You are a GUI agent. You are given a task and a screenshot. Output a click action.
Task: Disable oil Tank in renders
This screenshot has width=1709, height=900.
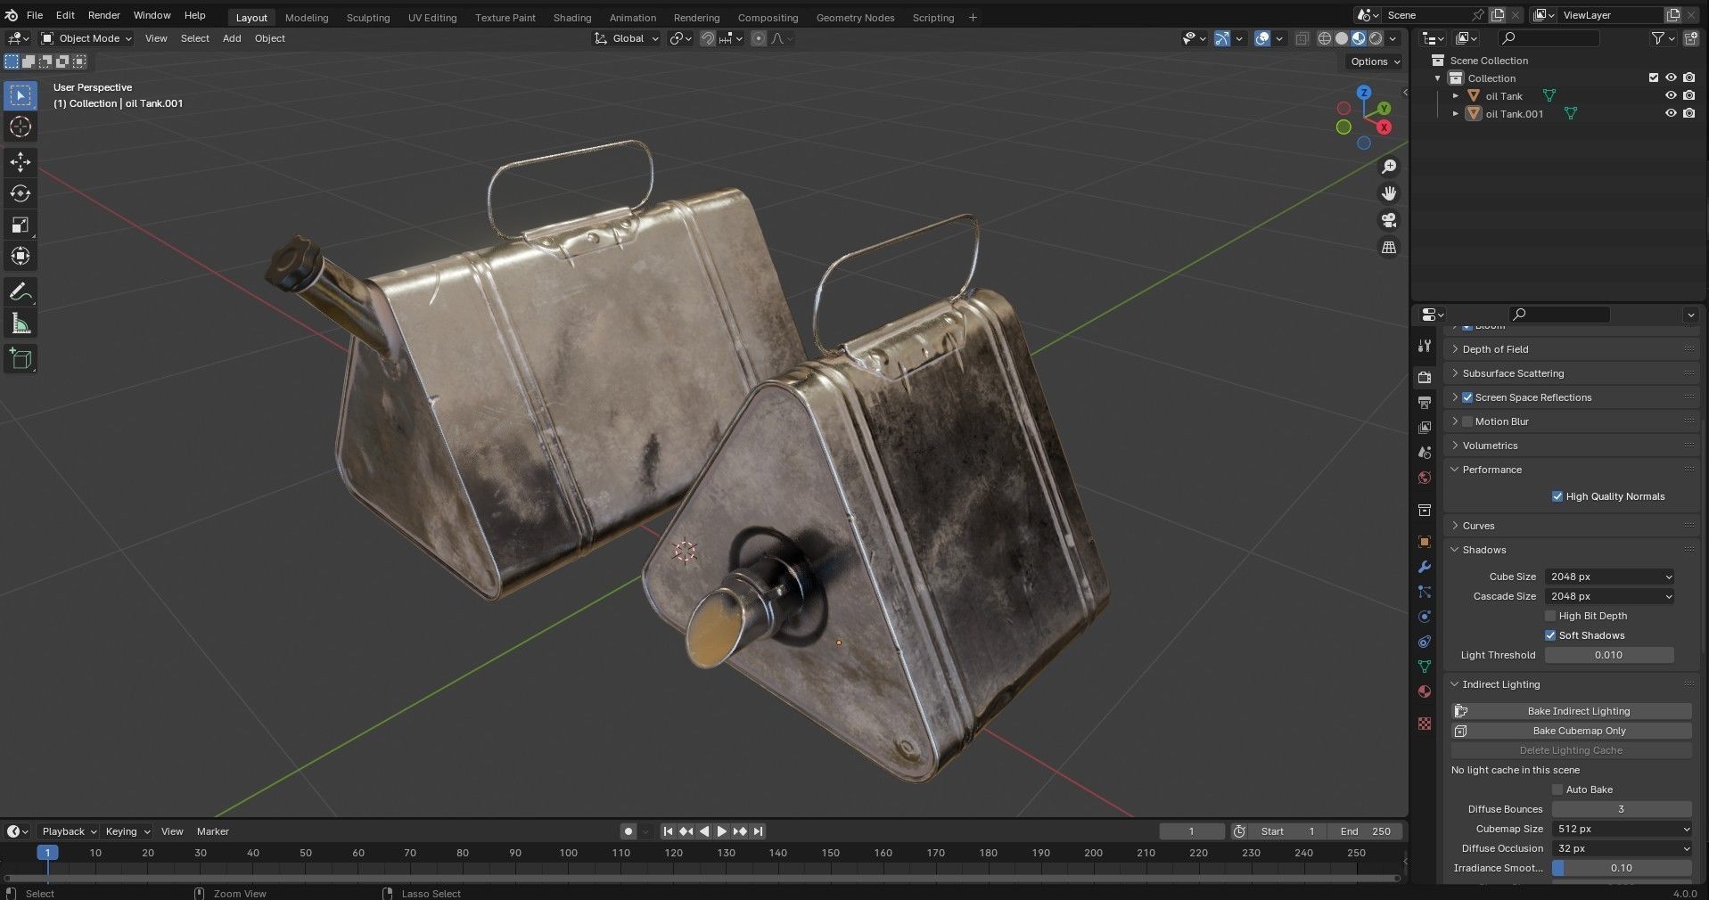click(x=1688, y=95)
